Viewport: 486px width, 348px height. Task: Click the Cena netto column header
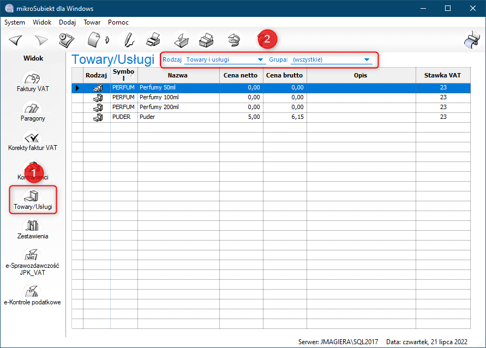241,75
